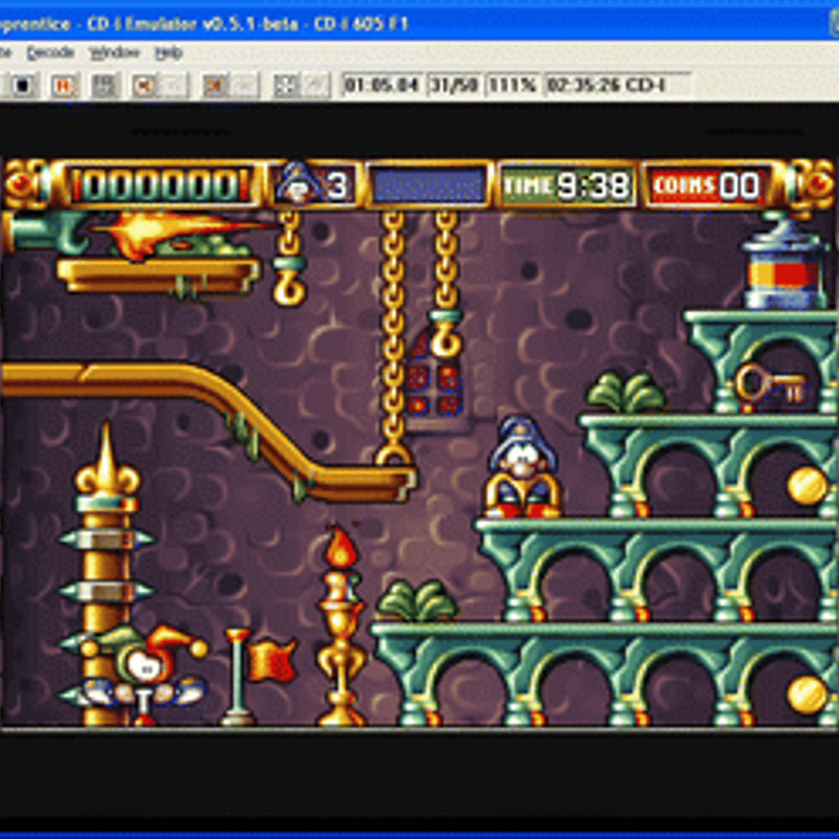Click the orange X crossed toolbar icon
This screenshot has width=839, height=839.
point(216,85)
